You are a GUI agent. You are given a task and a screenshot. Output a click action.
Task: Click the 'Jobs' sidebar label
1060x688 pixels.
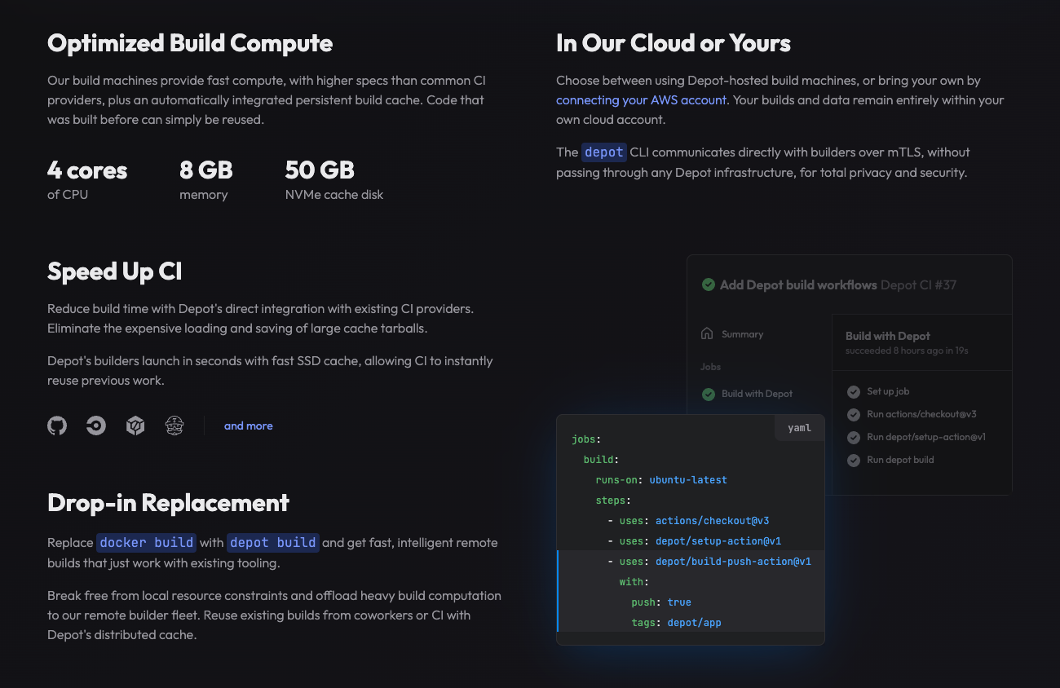click(710, 367)
